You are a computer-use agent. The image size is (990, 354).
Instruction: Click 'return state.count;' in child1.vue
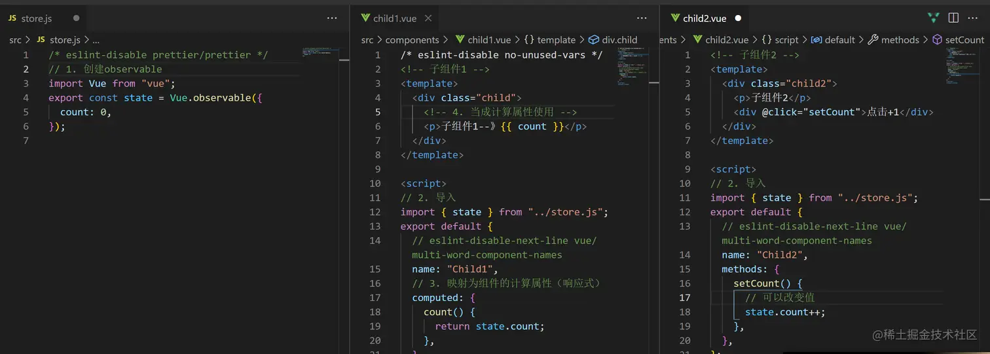(490, 326)
